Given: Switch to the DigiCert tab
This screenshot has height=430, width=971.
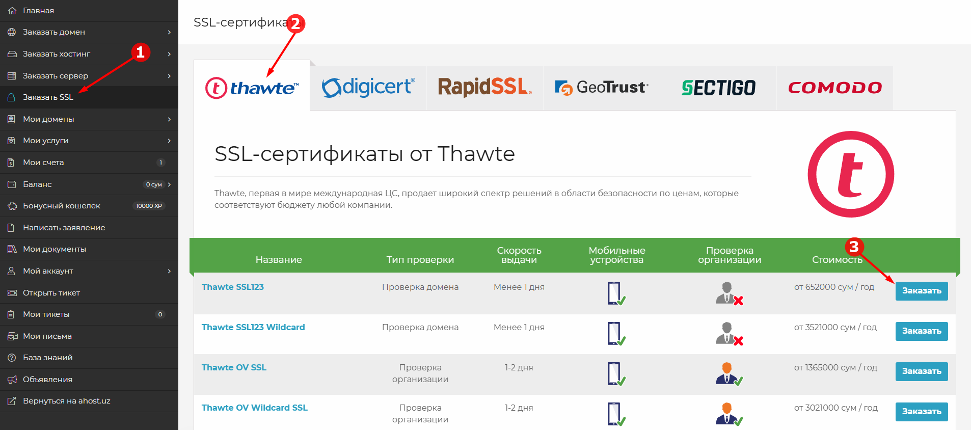Looking at the screenshot, I should [x=368, y=88].
